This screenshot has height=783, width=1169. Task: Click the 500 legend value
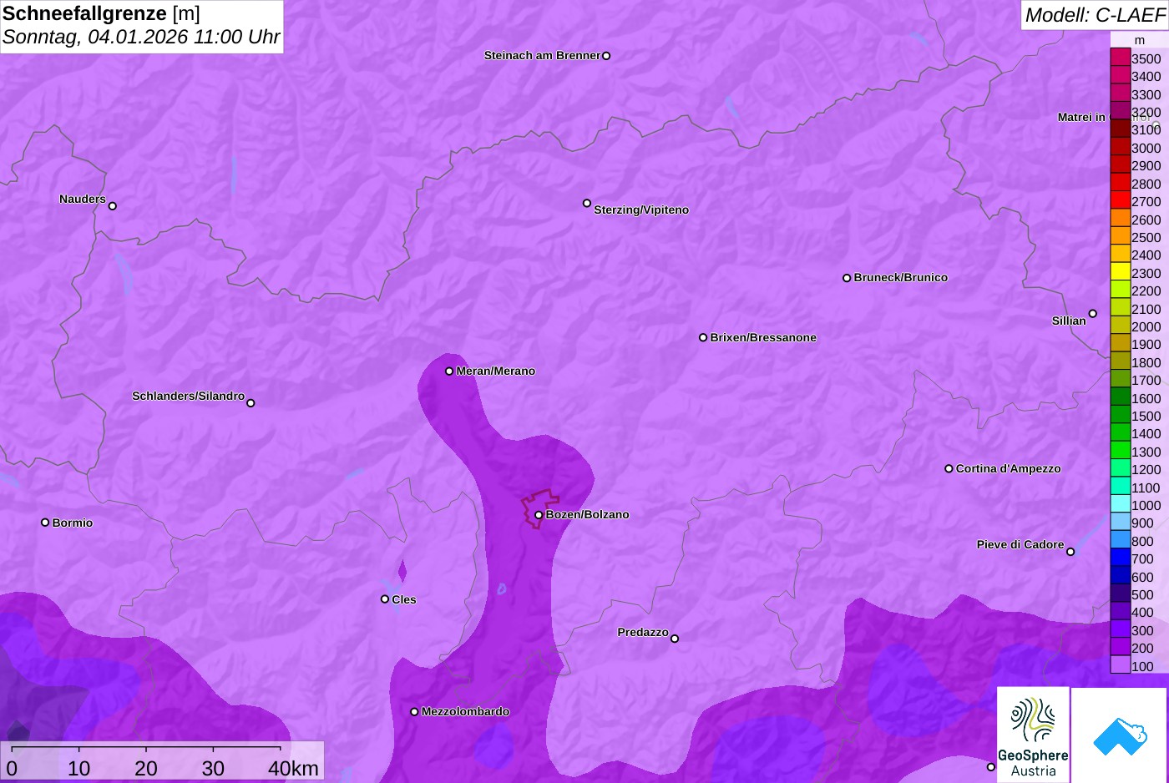pyautogui.click(x=1142, y=594)
